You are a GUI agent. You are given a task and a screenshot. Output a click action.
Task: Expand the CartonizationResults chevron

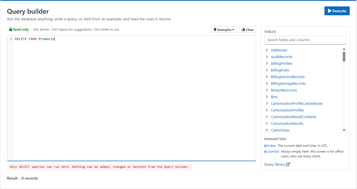(267, 123)
